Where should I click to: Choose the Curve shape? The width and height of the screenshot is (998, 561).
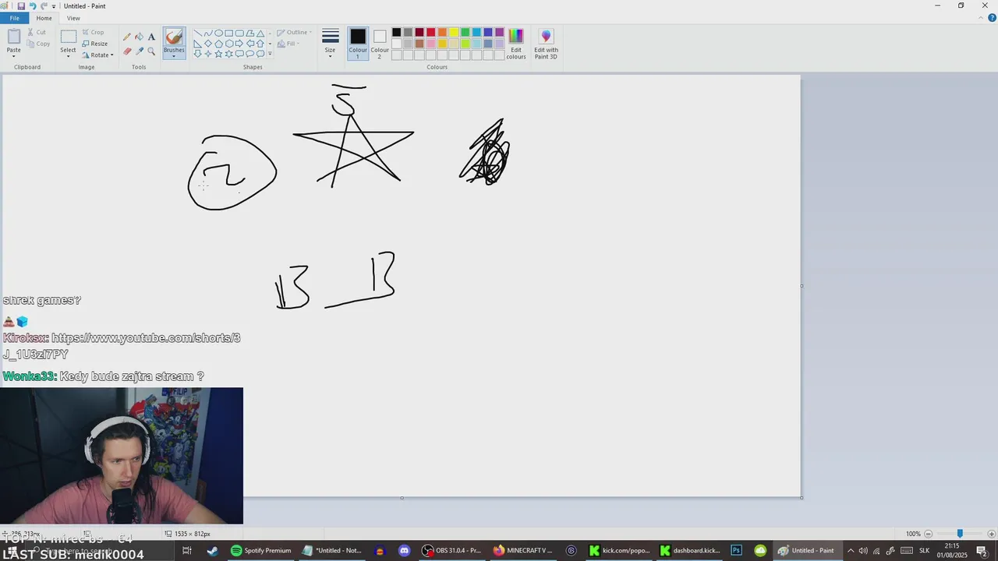[x=207, y=34]
